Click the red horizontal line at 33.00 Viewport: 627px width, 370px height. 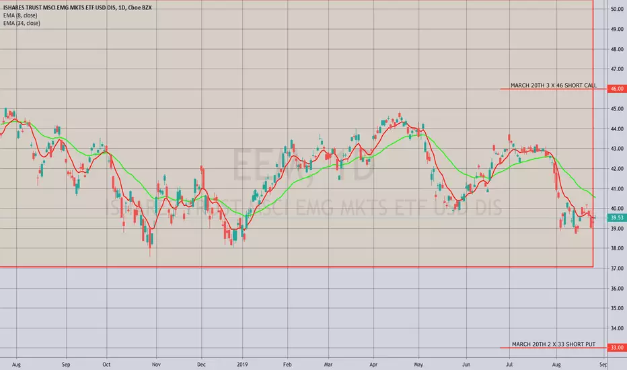(554, 348)
